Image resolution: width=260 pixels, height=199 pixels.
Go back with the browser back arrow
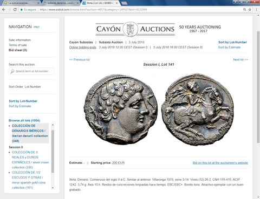pyautogui.click(x=3, y=10)
